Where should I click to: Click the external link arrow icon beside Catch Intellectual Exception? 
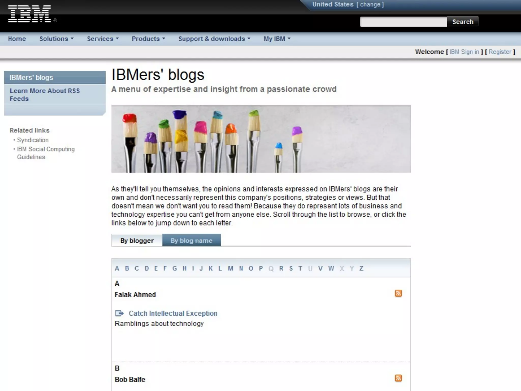click(119, 313)
